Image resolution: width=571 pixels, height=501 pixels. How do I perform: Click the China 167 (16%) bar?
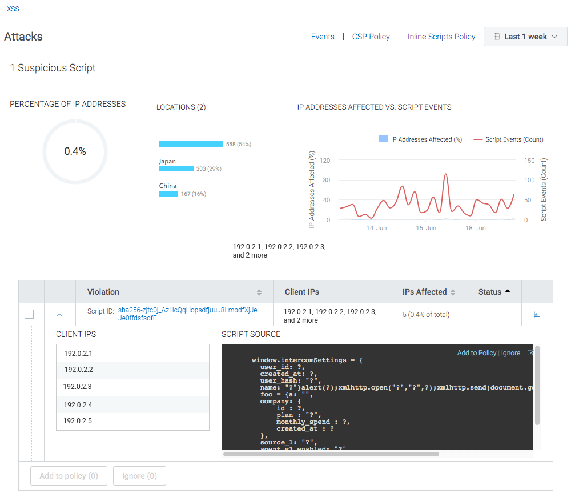168,194
